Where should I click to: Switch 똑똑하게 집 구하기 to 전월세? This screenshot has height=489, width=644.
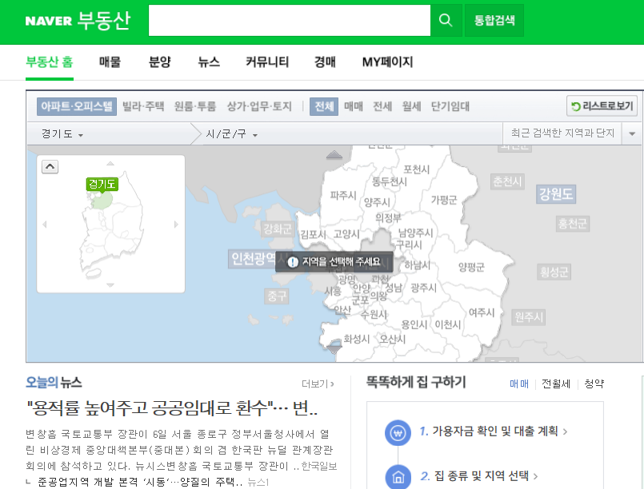click(x=555, y=384)
